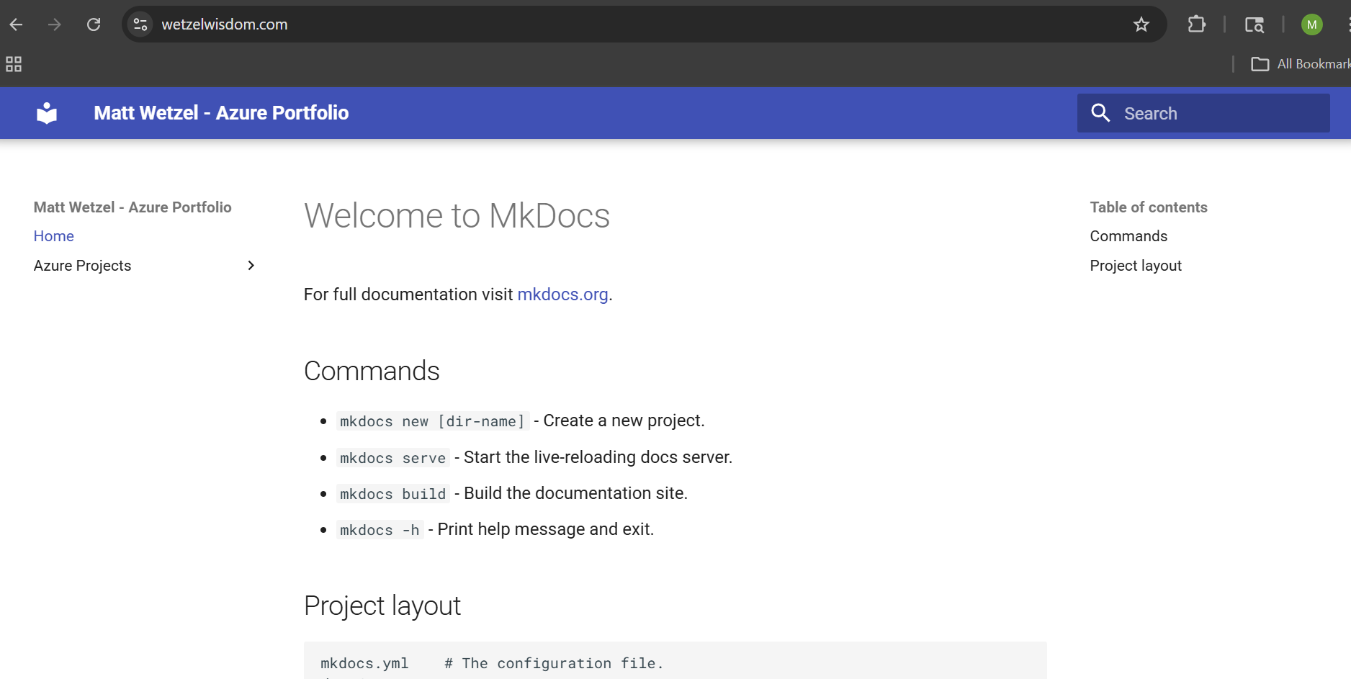1351x679 pixels.
Task: Open the Extensions puzzle icon
Action: pos(1196,24)
